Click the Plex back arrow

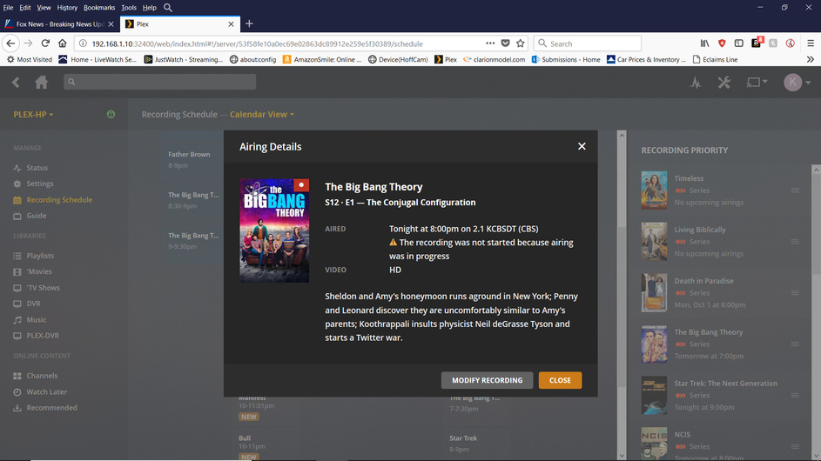click(16, 82)
